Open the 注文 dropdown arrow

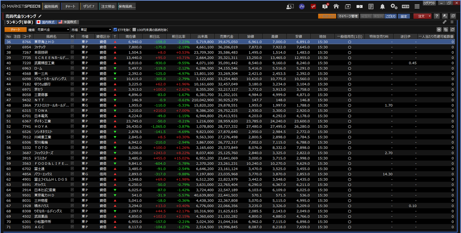click(429, 16)
